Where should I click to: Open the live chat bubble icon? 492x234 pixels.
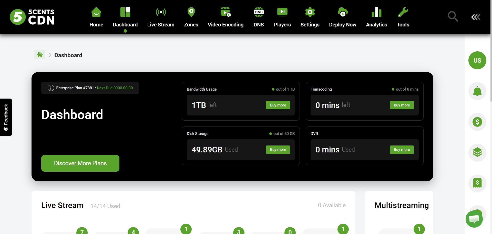pos(474,219)
